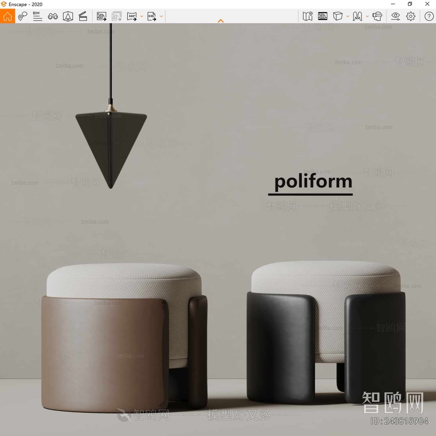436x436 pixels.
Task: Enable VR headset mode
Action: [377, 16]
